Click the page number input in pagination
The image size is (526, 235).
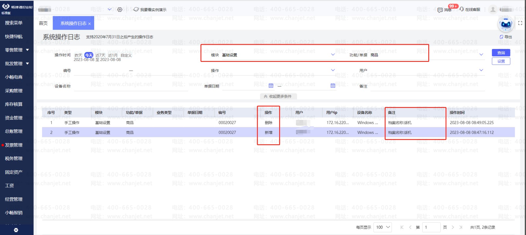(x=431, y=227)
